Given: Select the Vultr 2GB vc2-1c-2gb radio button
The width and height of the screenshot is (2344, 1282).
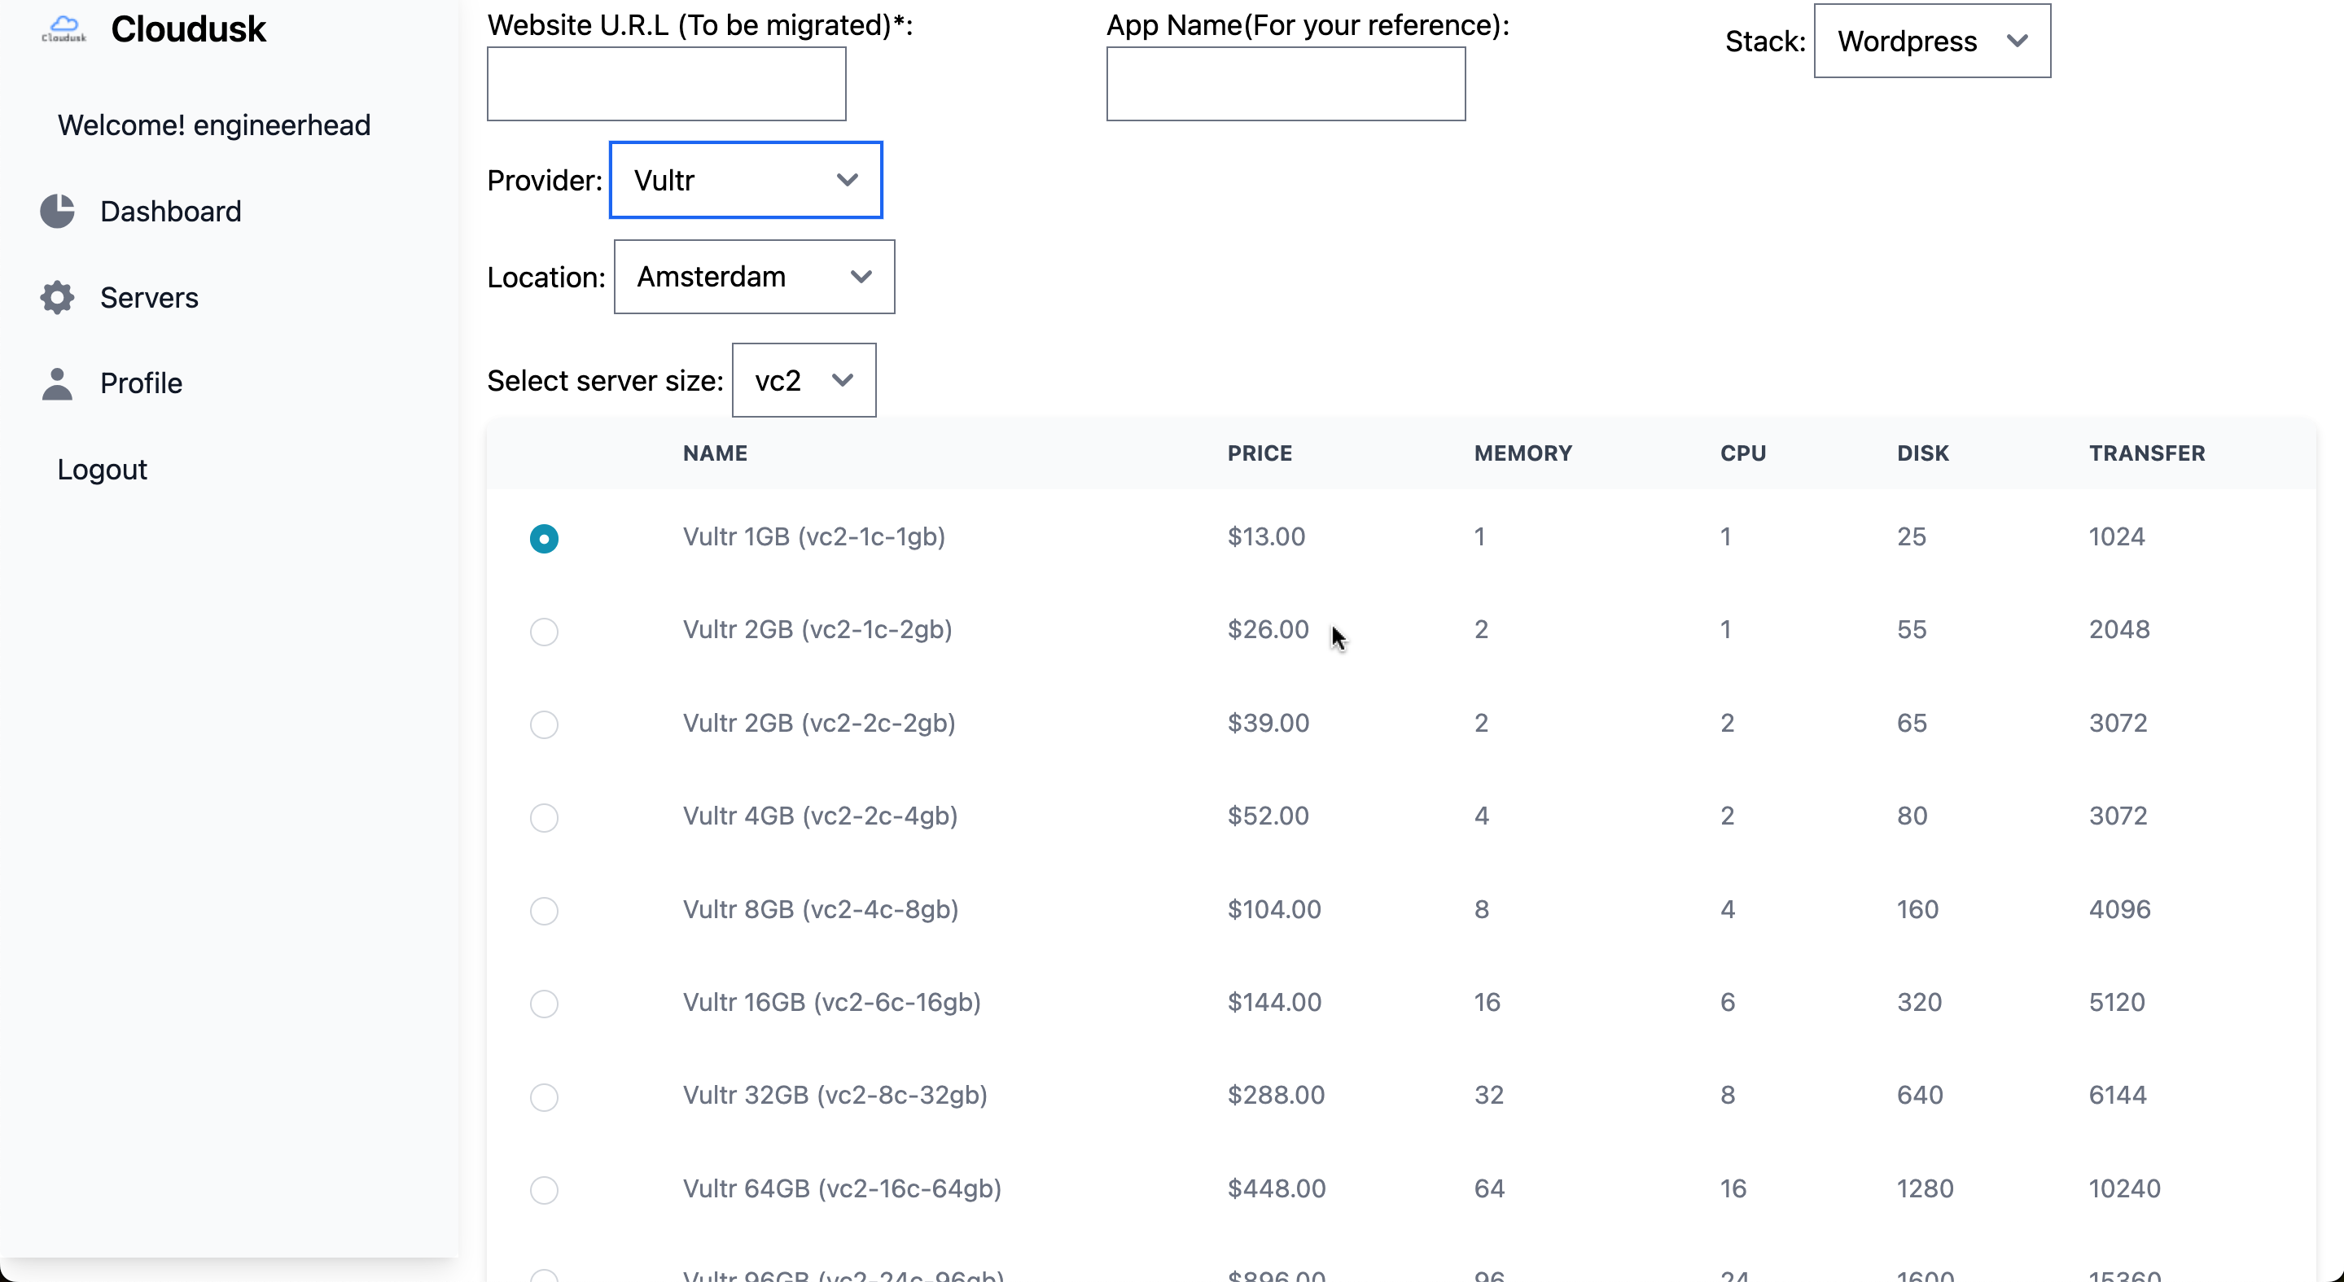Looking at the screenshot, I should pos(544,631).
